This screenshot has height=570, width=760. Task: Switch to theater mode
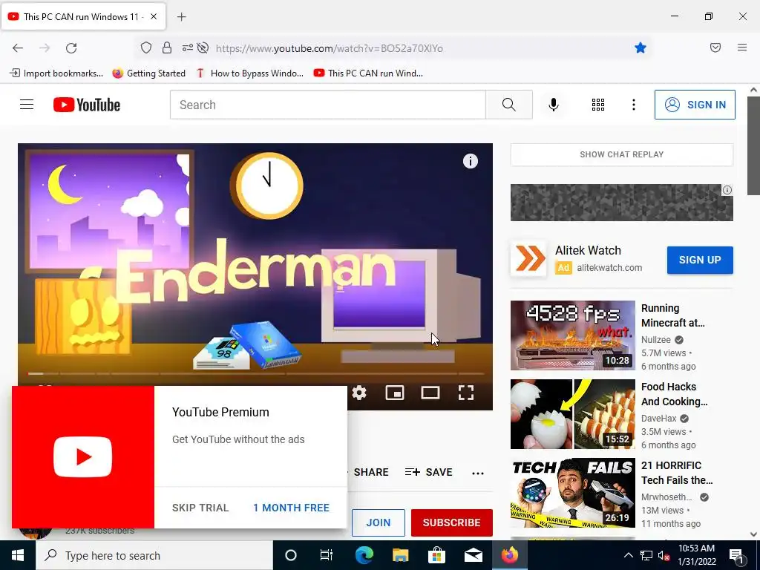[430, 393]
